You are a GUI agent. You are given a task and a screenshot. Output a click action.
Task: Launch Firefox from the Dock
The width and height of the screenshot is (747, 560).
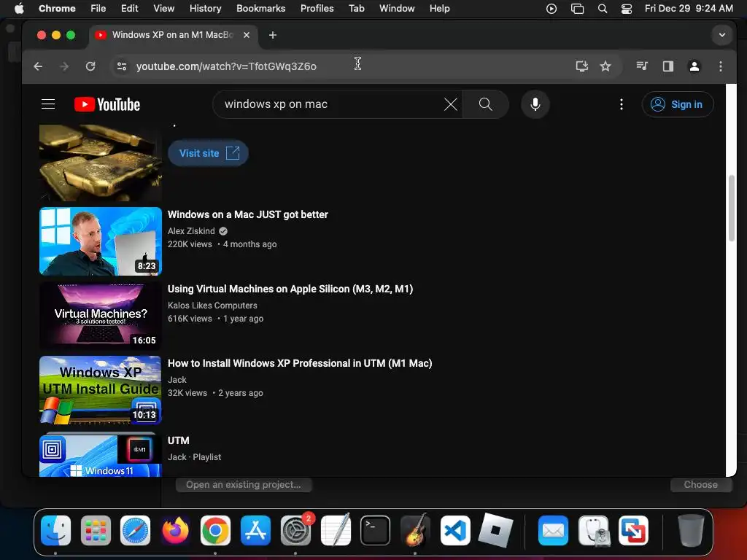click(175, 530)
